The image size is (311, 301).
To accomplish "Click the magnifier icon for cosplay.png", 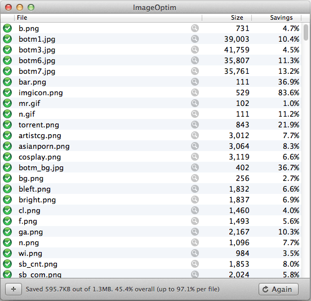I will coord(195,157).
